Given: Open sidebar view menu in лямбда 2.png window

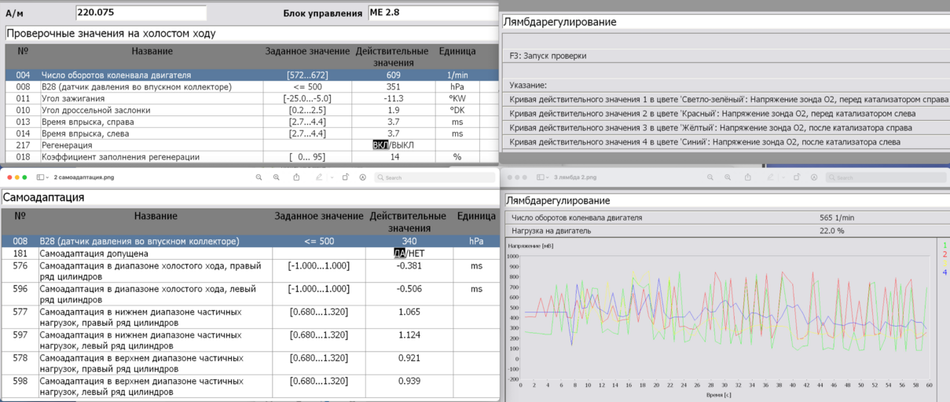Looking at the screenshot, I should pyautogui.click(x=542, y=177).
